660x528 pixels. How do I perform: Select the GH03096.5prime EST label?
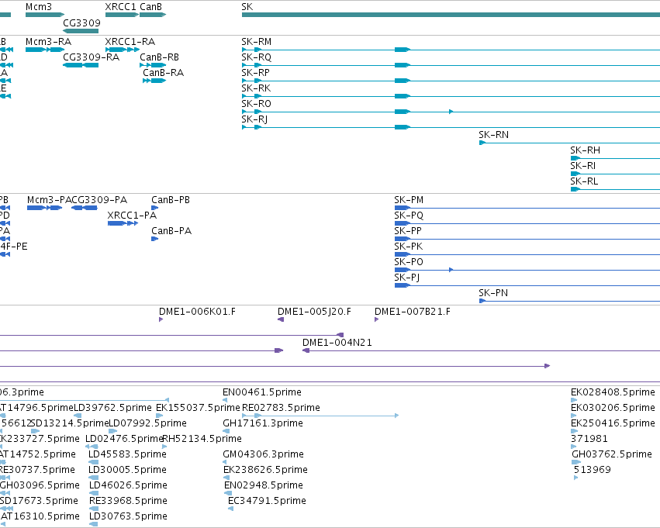(40, 485)
